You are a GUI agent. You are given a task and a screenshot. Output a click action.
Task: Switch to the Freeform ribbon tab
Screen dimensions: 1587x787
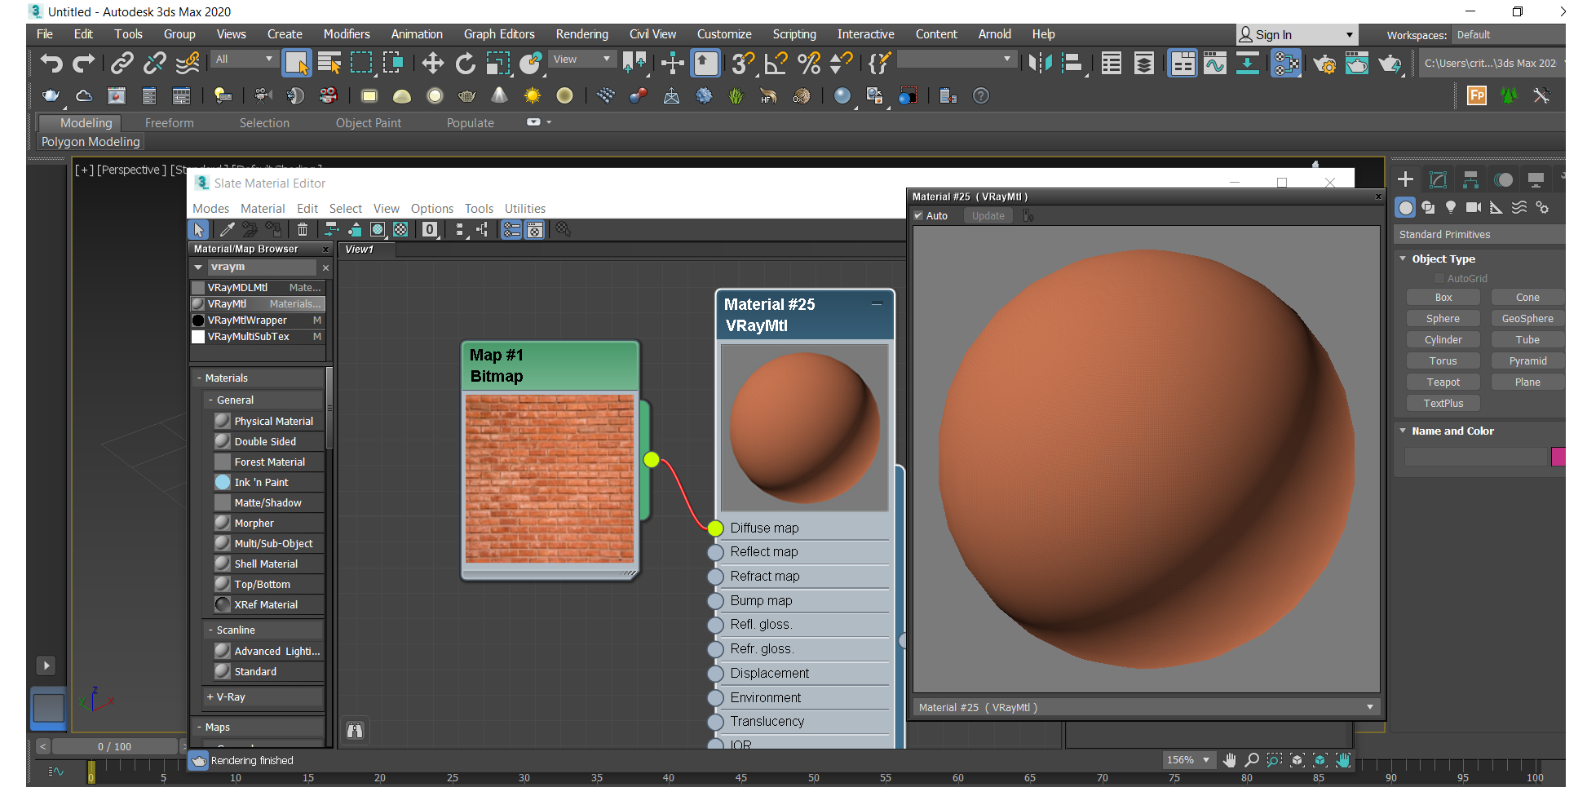tap(169, 123)
